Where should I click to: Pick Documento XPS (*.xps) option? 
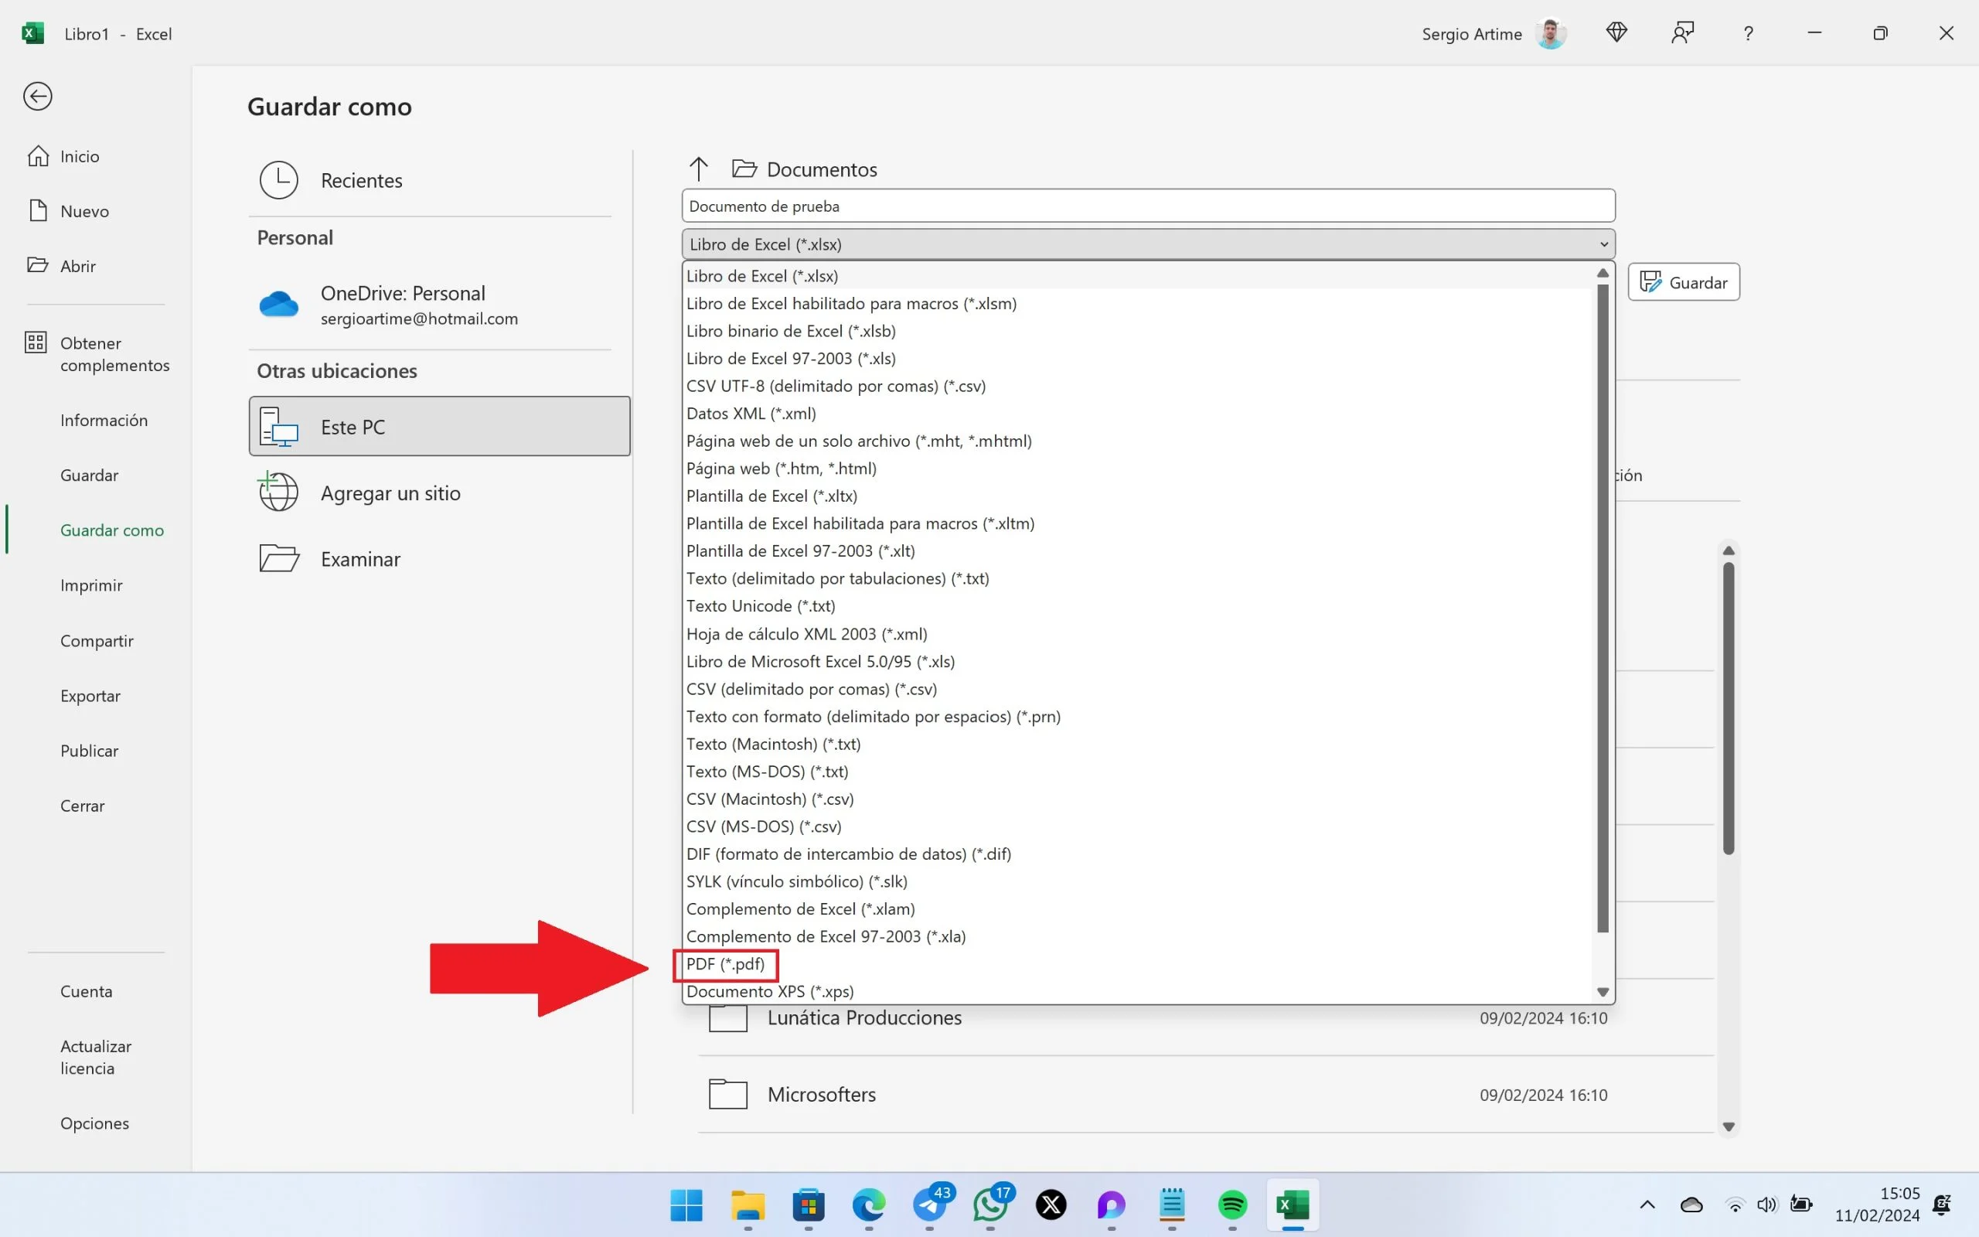coord(769,992)
